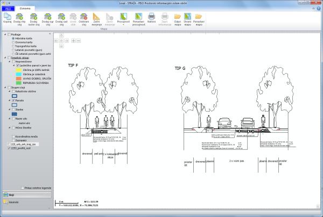This screenshot has height=217, width=323.
Task: Collapse the Skupni sloji tree group
Action: click(3, 86)
